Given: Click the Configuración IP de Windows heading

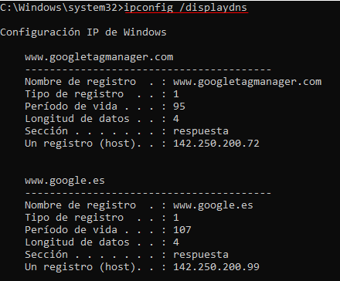Looking at the screenshot, I should (x=83, y=32).
